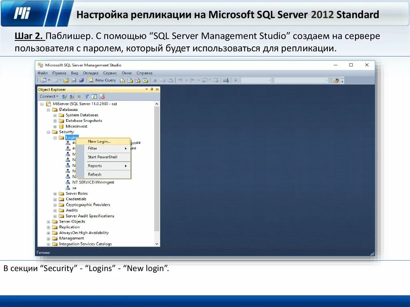Click the Cut scissors icon
This screenshot has width=410, height=307.
[155, 80]
